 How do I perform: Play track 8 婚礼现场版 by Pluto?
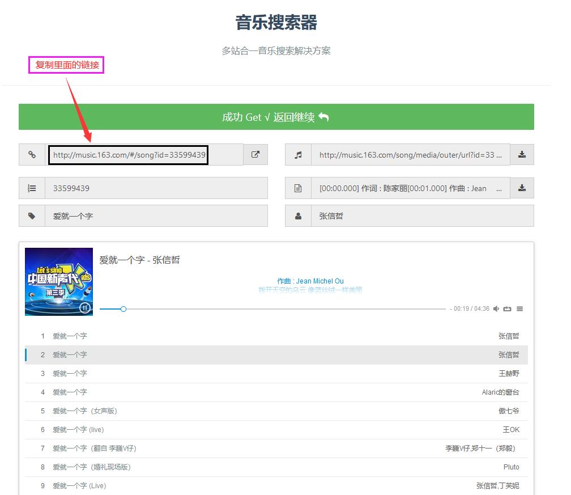[276, 467]
